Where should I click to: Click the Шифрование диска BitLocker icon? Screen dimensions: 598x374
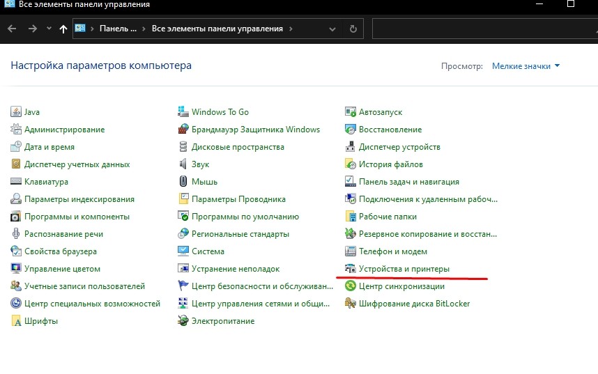pyautogui.click(x=350, y=304)
